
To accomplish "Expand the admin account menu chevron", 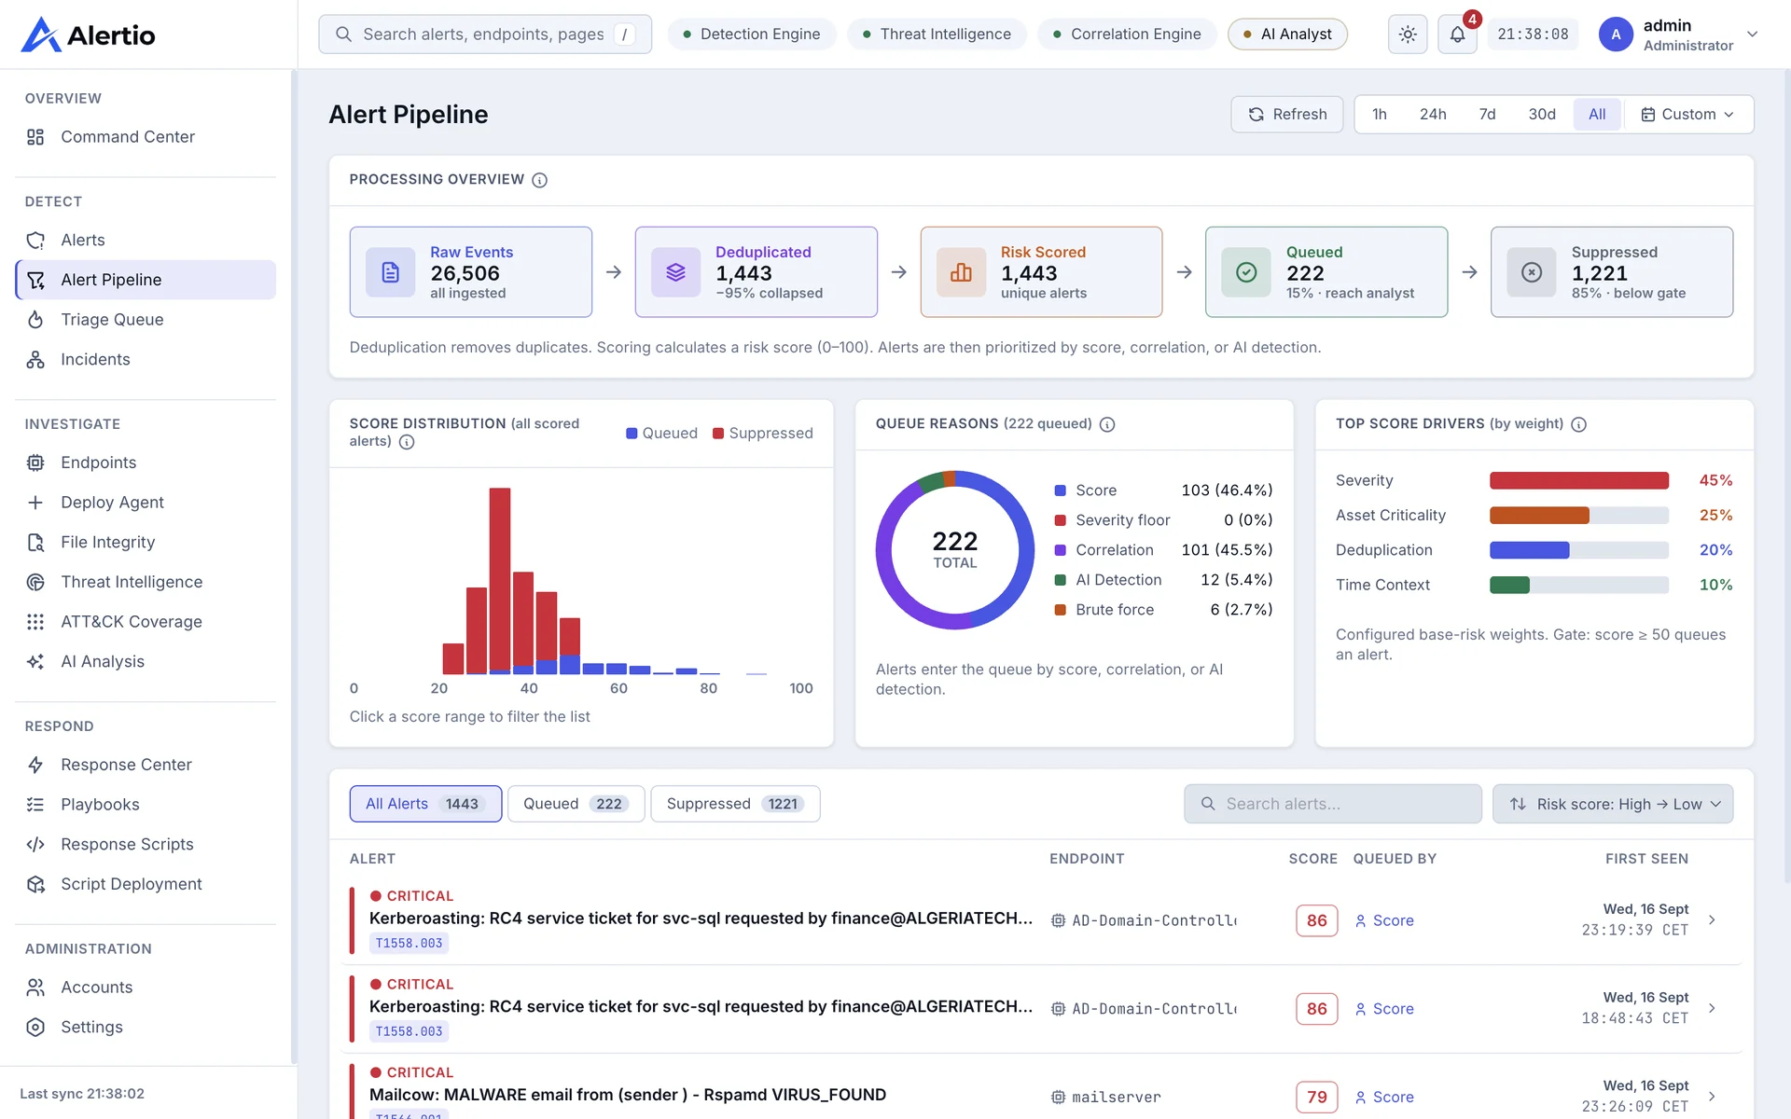I will tap(1753, 35).
